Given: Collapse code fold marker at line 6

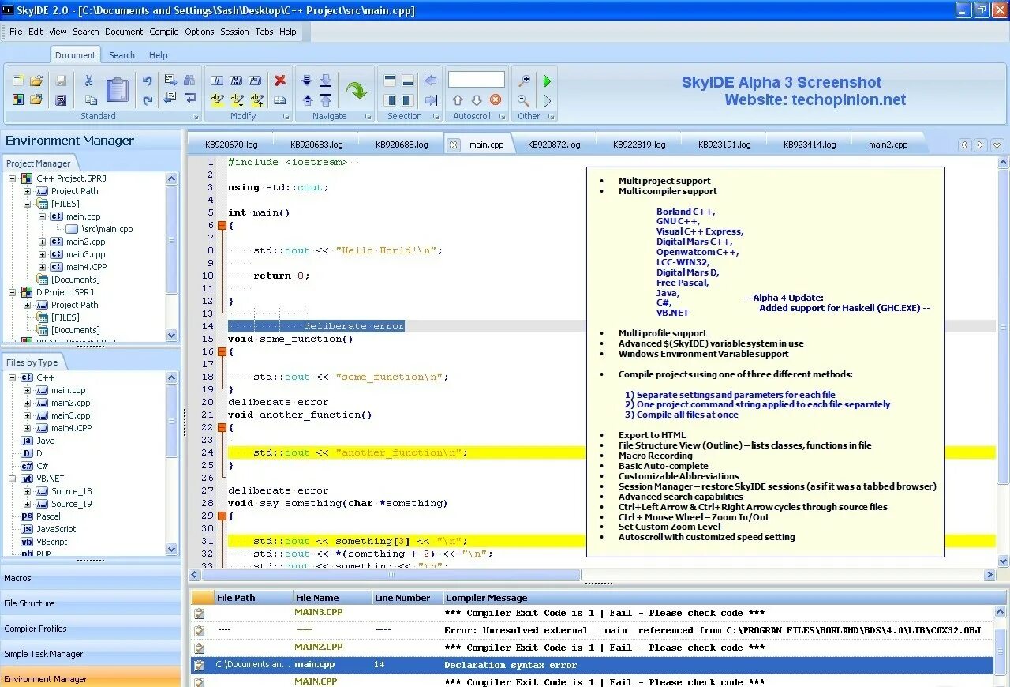Looking at the screenshot, I should point(222,225).
